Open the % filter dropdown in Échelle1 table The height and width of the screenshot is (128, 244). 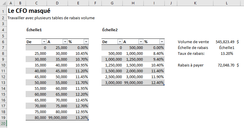86,42
